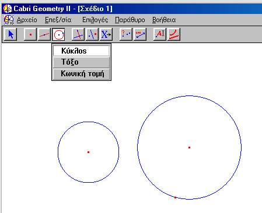The width and height of the screenshot is (262, 213).
Task: Open the Επιλογές menu
Action: click(95, 20)
